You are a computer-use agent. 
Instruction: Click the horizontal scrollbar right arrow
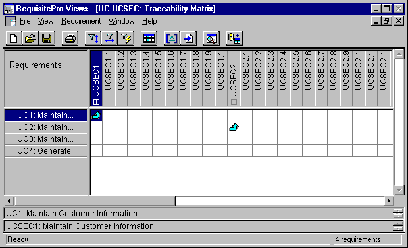389,201
